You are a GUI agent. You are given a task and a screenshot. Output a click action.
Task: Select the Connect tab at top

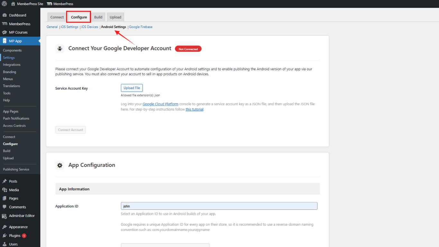57,17
